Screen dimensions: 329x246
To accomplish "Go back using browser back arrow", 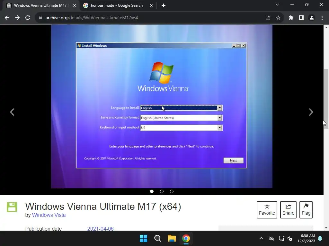I will click(x=7, y=18).
